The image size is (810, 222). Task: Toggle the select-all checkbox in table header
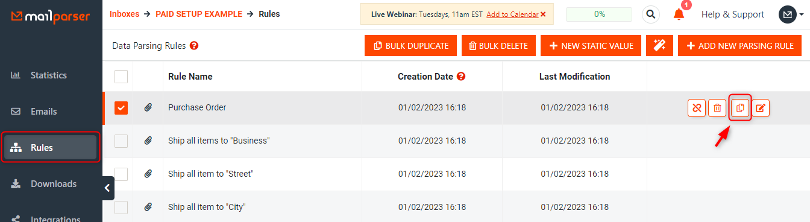tap(121, 77)
